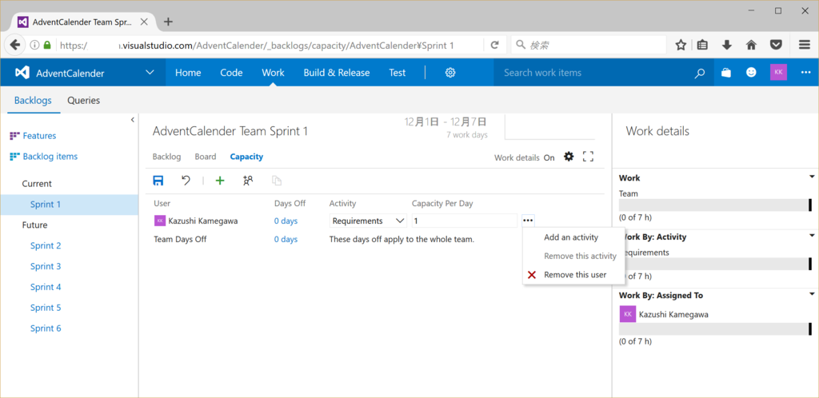Open the header ellipsis more menu
Image resolution: width=819 pixels, height=398 pixels.
pyautogui.click(x=805, y=73)
